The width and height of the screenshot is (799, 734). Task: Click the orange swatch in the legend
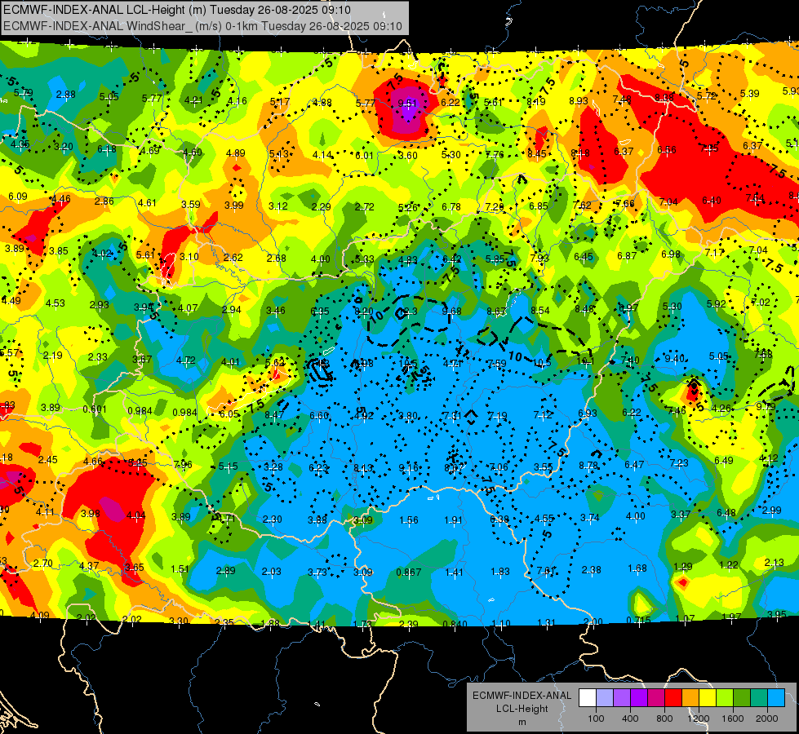(690, 698)
